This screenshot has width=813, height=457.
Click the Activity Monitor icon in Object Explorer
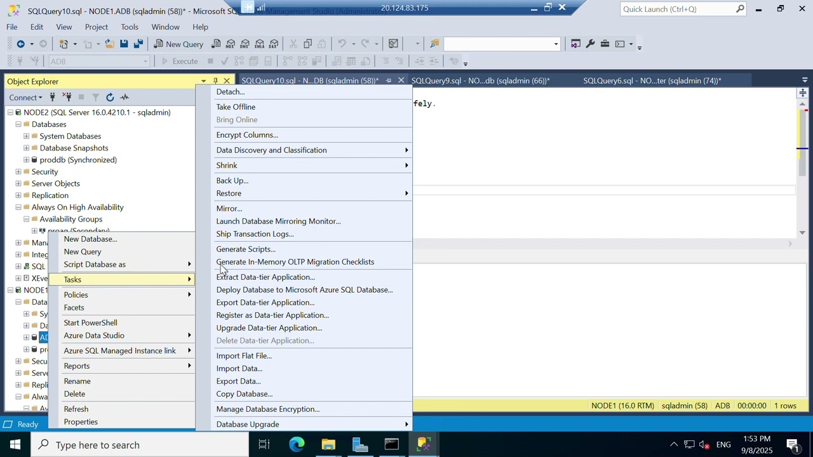click(124, 97)
